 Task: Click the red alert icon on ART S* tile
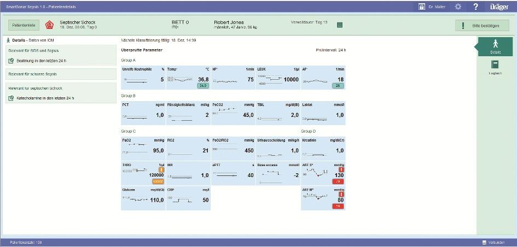(x=341, y=169)
